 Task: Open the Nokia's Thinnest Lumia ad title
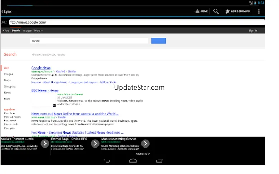click(x=17, y=139)
